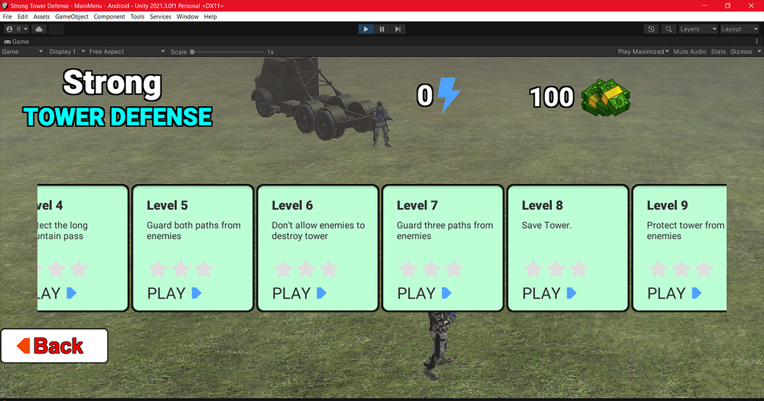Click the middle star on Level 7
The height and width of the screenshot is (401, 764).
point(431,269)
